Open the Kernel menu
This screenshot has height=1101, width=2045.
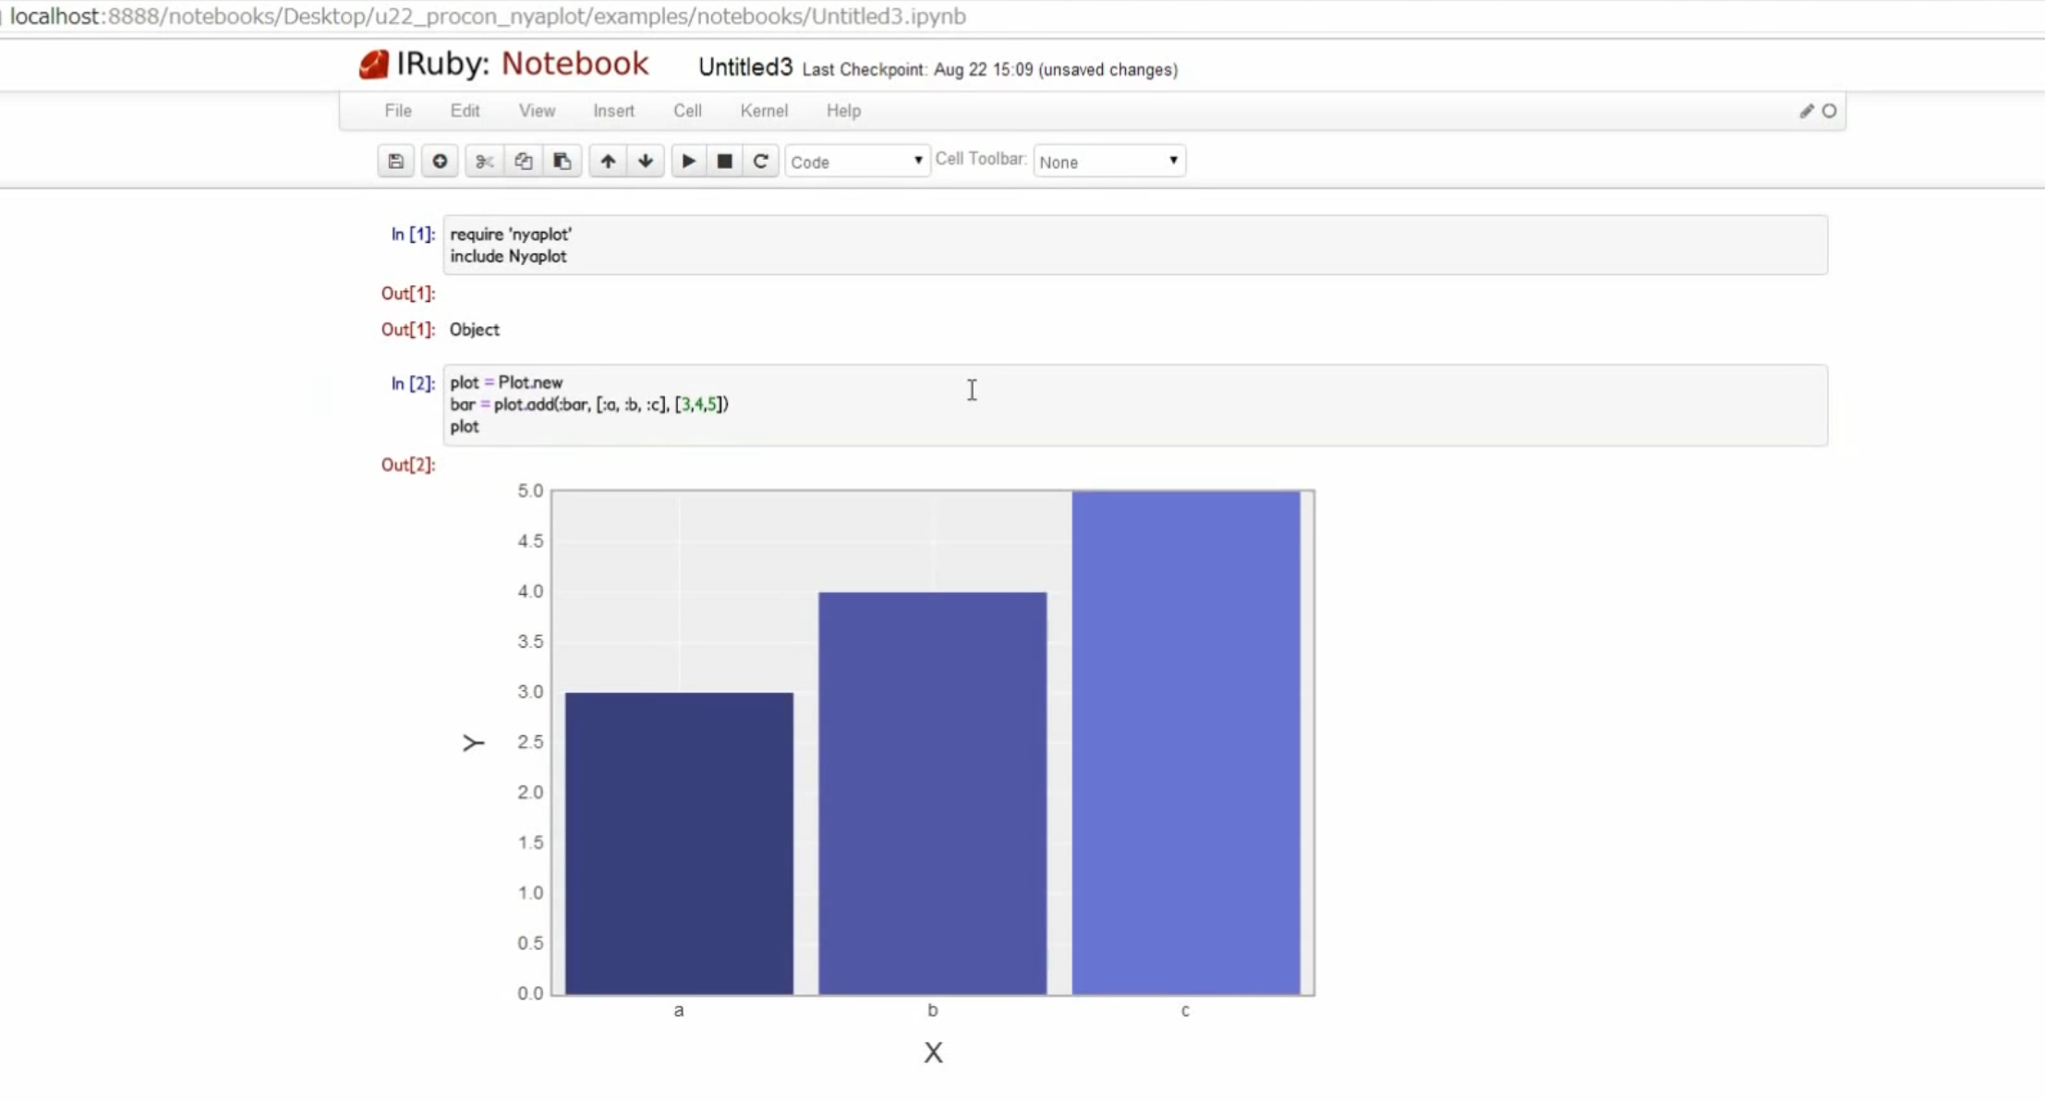point(764,111)
